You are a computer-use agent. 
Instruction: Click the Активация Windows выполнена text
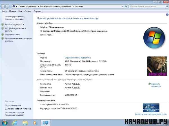[55, 104]
